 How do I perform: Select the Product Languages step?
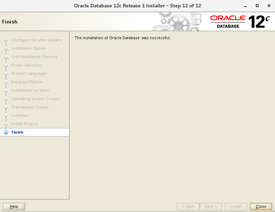(29, 73)
